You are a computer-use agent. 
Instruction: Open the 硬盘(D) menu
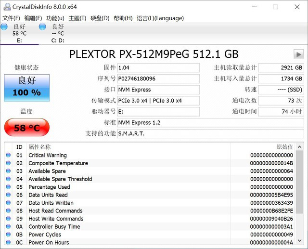100,18
